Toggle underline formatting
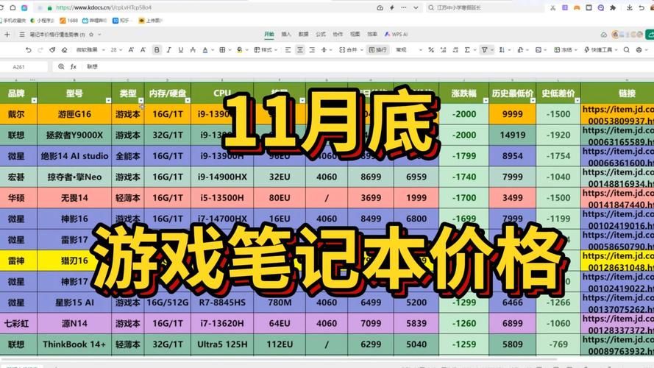 pos(180,49)
